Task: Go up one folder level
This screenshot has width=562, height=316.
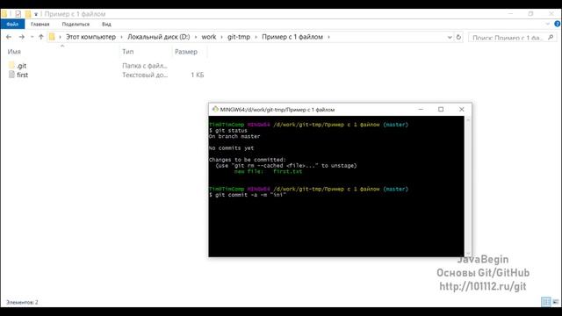Action: tap(41, 37)
